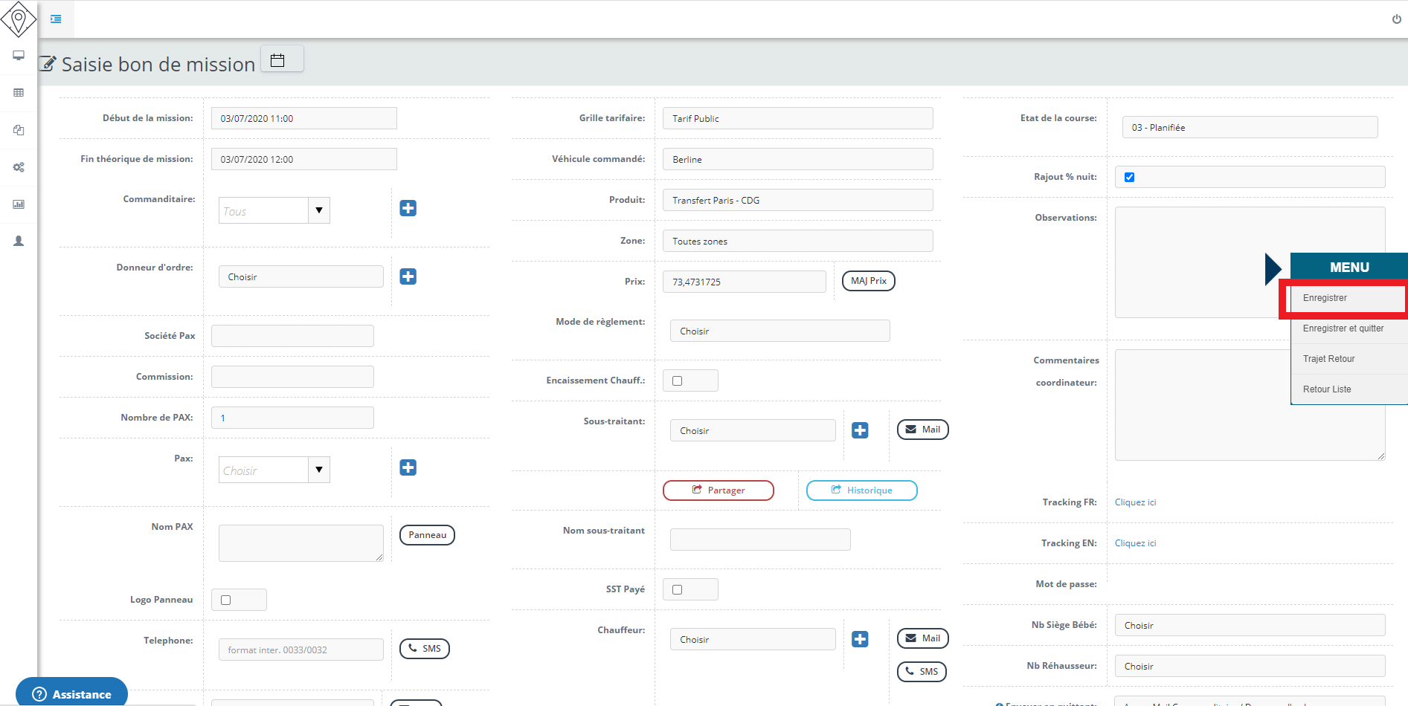Image resolution: width=1408 pixels, height=706 pixels.
Task: Open the user profile sidebar icon
Action: click(19, 241)
